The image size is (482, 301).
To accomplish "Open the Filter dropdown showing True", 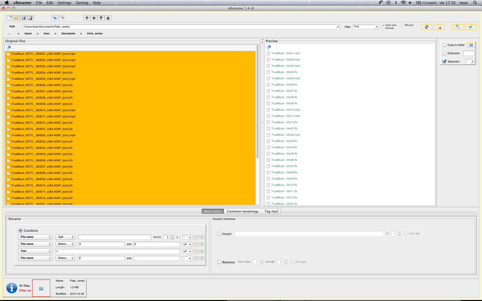I will pyautogui.click(x=376, y=27).
